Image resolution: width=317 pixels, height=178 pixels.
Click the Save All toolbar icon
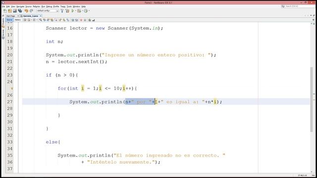click(x=20, y=11)
